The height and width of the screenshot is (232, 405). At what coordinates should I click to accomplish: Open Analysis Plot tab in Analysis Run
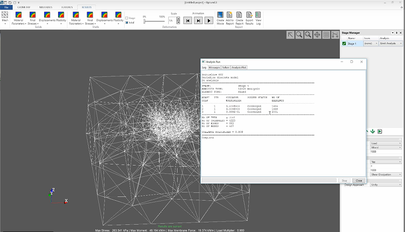tap(239, 67)
